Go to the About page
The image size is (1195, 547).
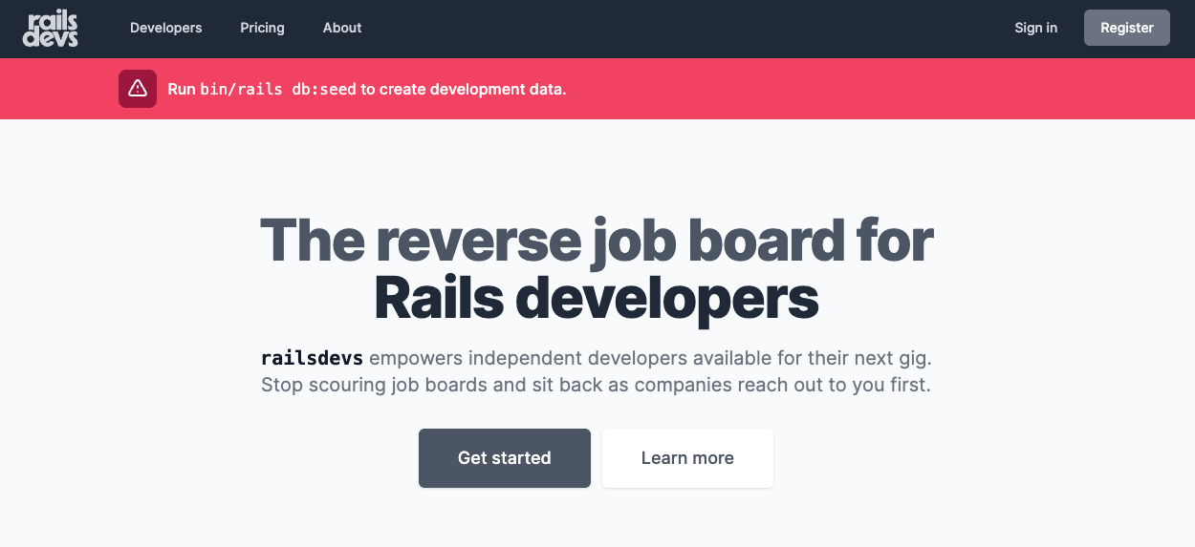342,28
